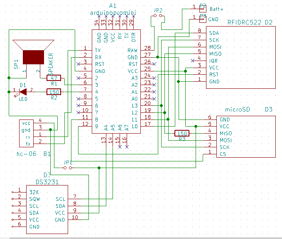
Task: Click the no-connect X on RFID pin 4
Action: 192,61
